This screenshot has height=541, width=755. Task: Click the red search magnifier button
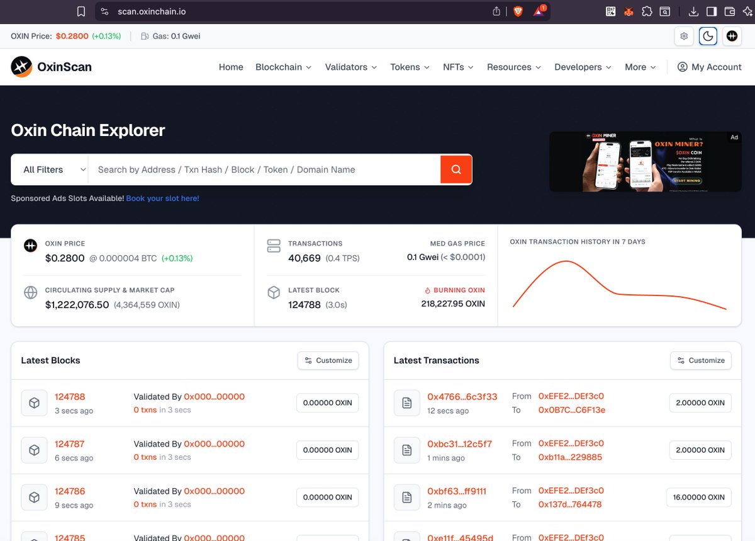pos(456,169)
